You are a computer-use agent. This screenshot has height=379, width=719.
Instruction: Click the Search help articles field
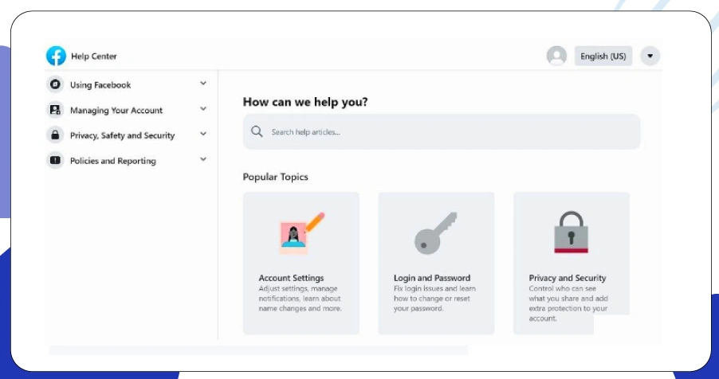point(446,131)
